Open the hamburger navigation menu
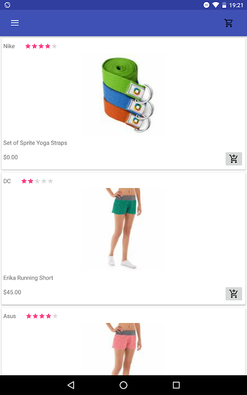247x395 pixels. click(x=15, y=23)
